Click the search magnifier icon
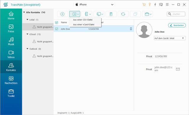The height and width of the screenshot is (115, 189). coord(170,14)
